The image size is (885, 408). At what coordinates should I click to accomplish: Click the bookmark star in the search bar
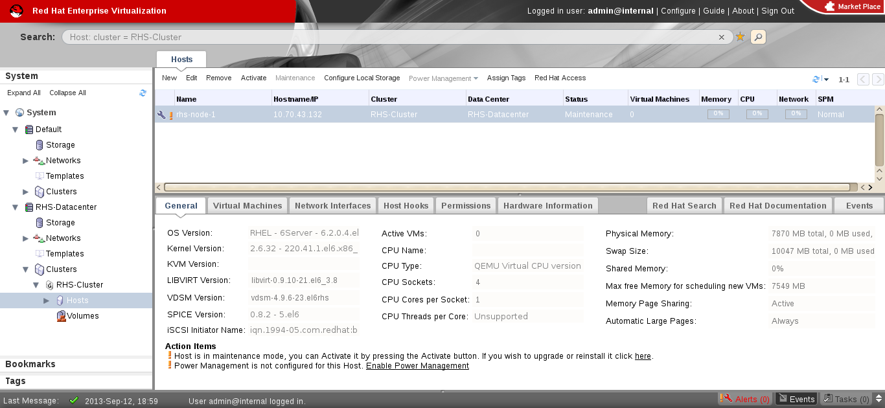point(740,37)
